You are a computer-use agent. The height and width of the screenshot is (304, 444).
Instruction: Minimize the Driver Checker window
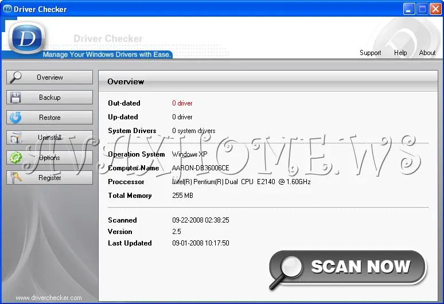tap(409, 9)
